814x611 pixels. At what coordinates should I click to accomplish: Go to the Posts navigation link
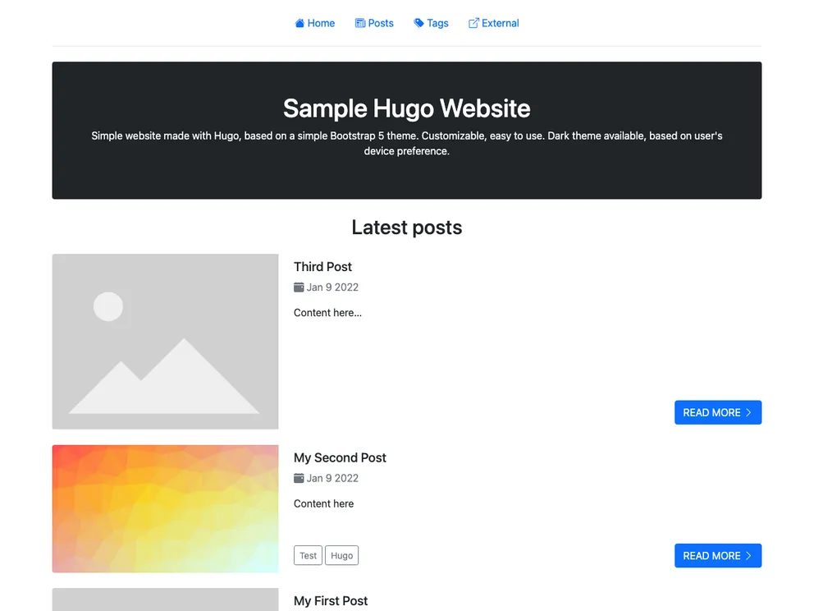[381, 23]
